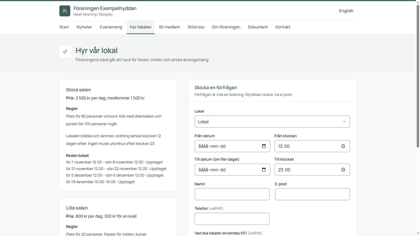Focus the Från datum input field

[232, 146]
